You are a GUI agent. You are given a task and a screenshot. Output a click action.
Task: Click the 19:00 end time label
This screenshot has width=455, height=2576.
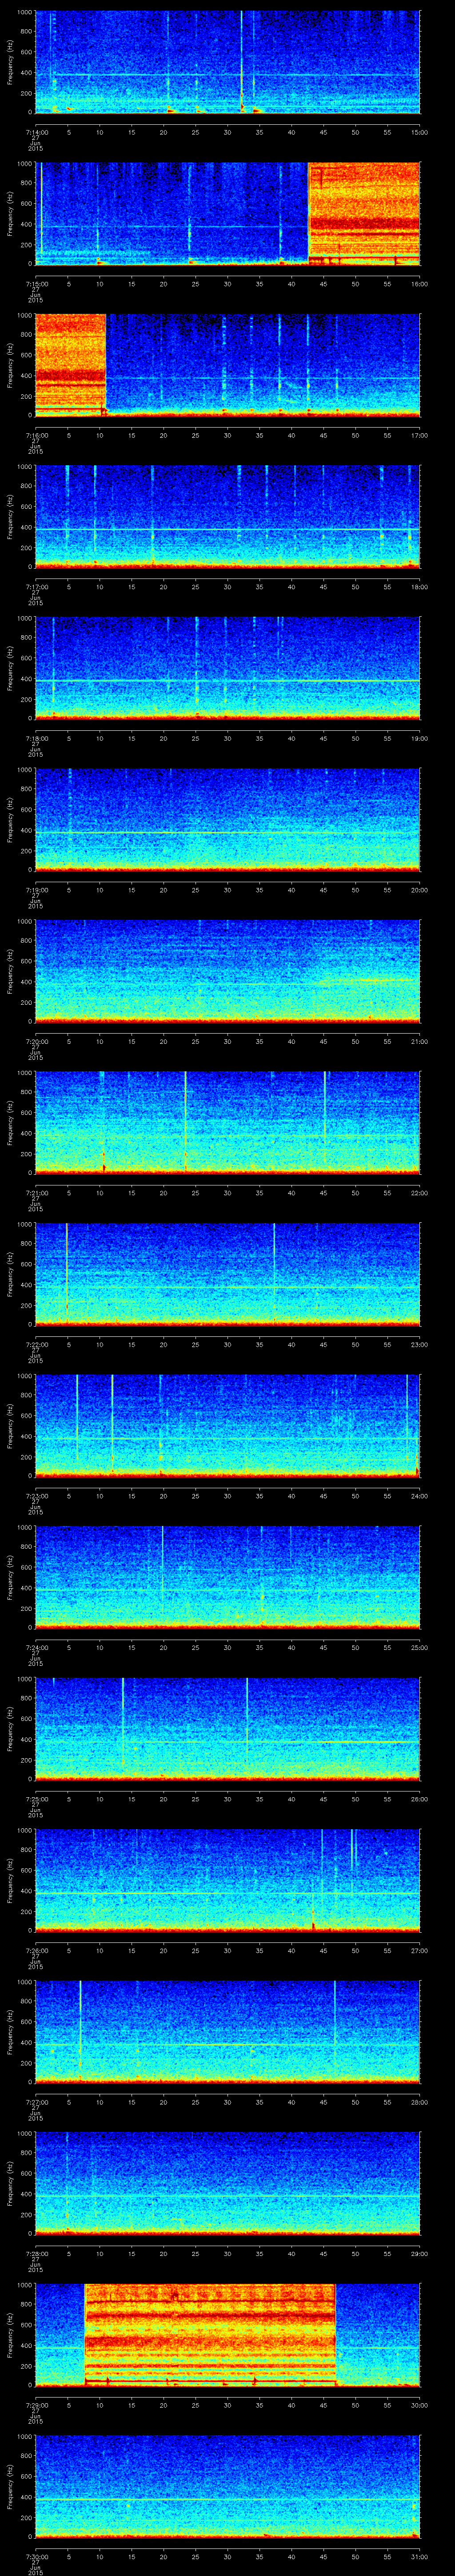(x=419, y=738)
